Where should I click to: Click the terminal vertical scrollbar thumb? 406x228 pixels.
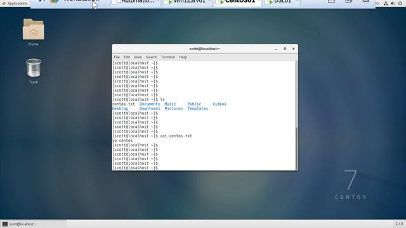pos(296,148)
